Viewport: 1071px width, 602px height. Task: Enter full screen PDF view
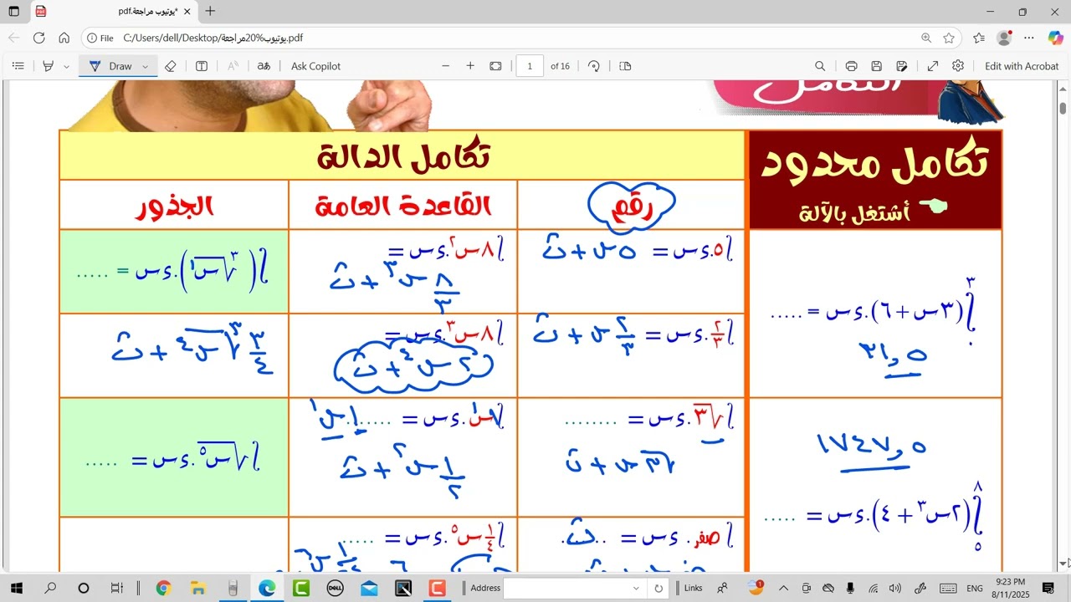(933, 66)
